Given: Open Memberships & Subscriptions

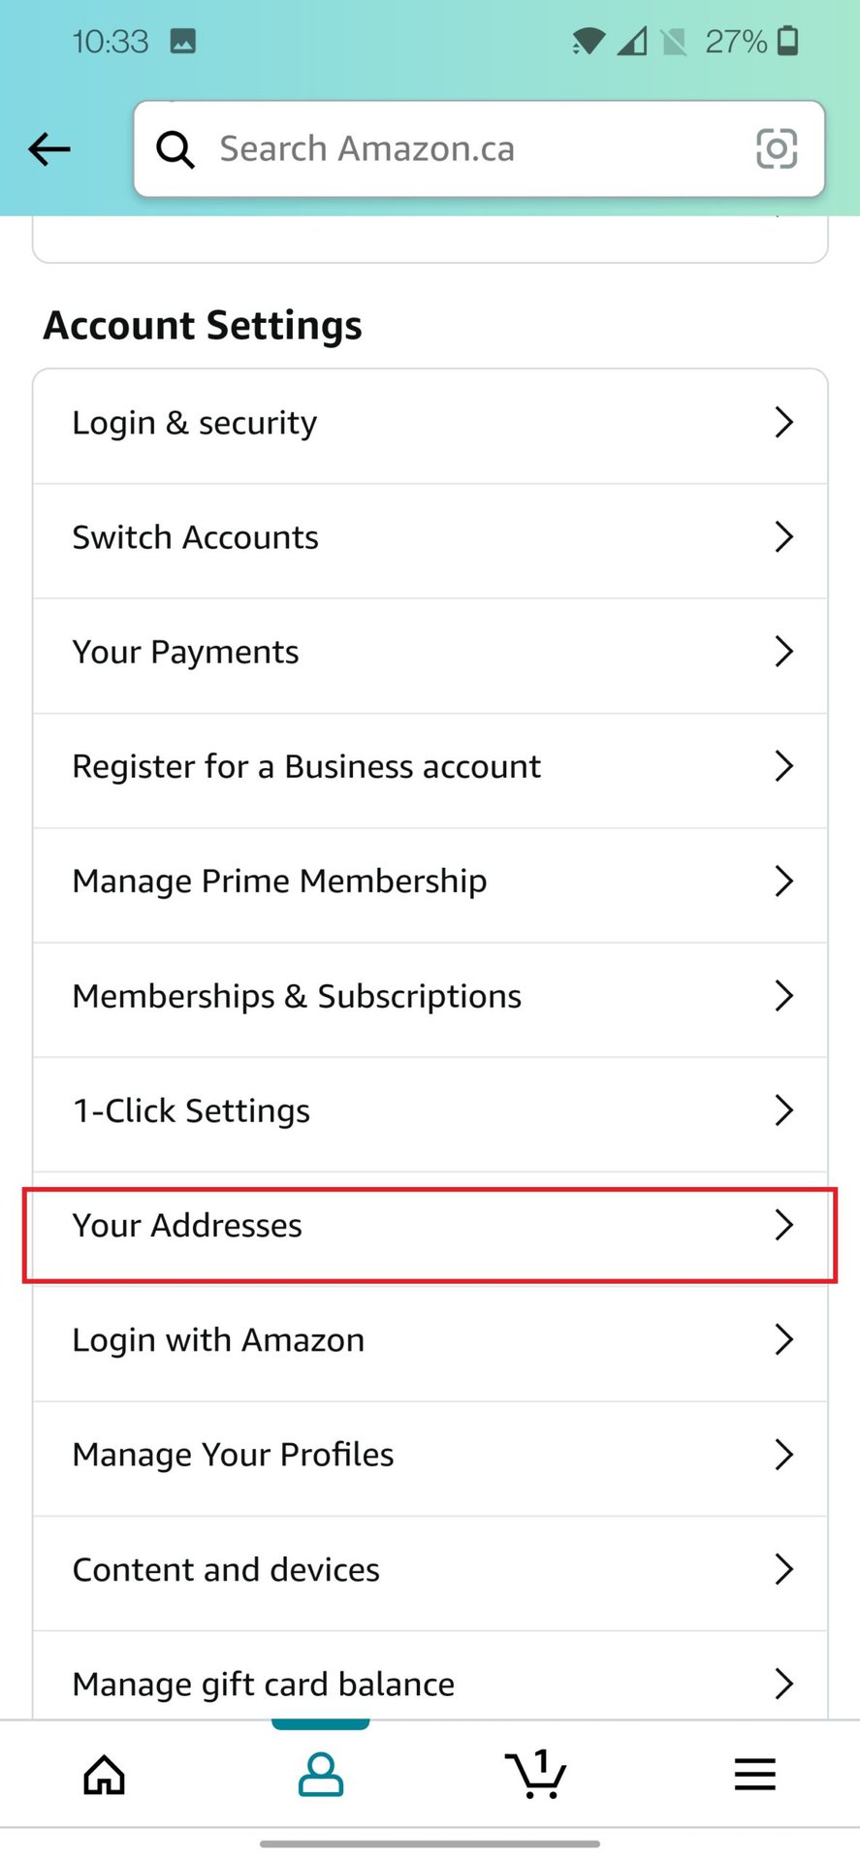Looking at the screenshot, I should 297,996.
